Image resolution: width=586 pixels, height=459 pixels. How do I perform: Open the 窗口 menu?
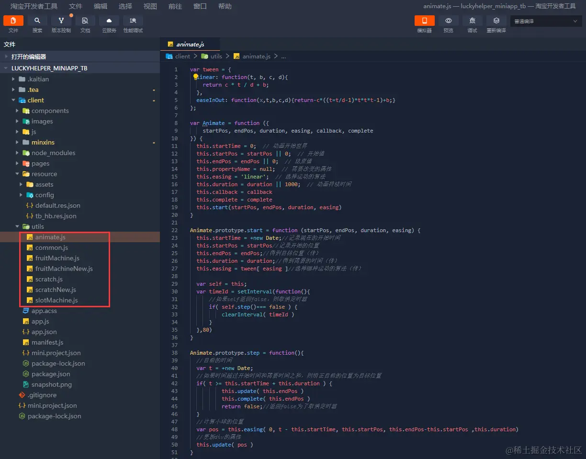point(200,6)
